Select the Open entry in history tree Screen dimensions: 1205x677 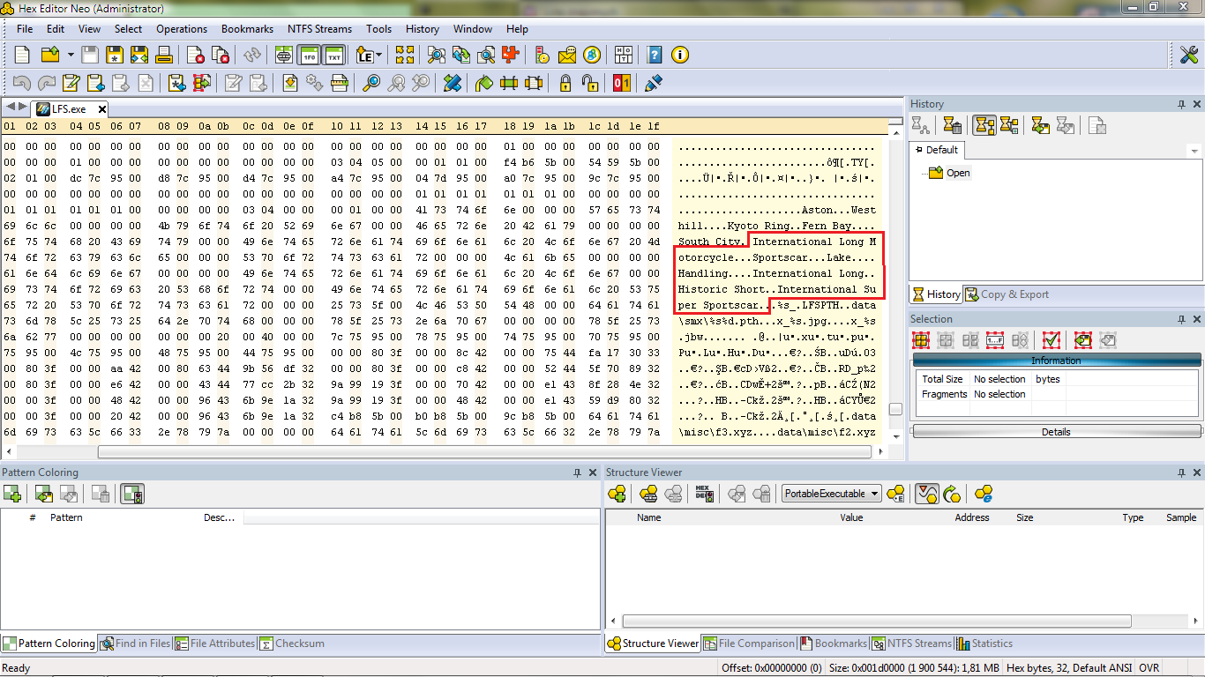coord(958,173)
